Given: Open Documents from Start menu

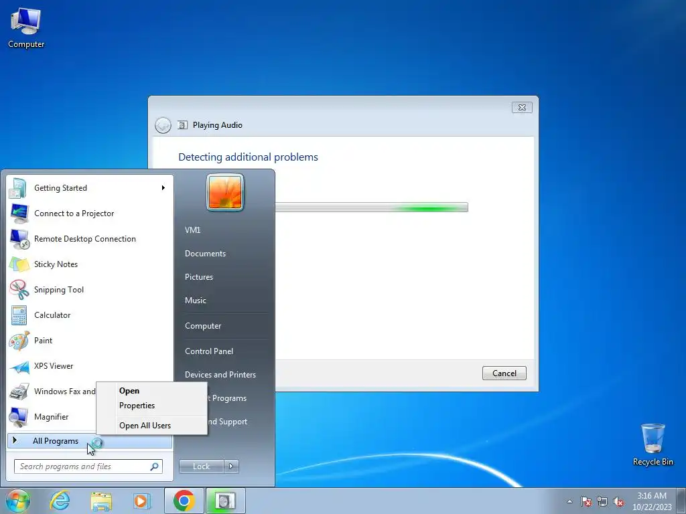Looking at the screenshot, I should 205,254.
